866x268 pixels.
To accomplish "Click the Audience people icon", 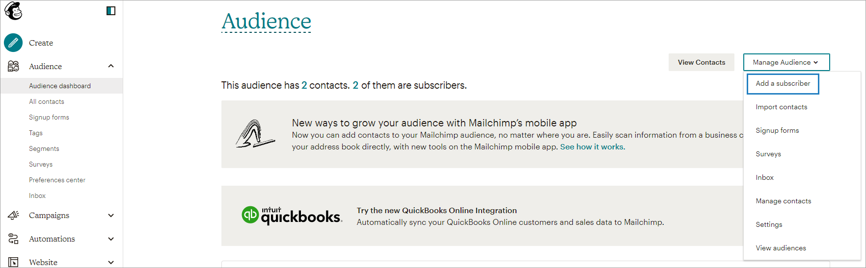I will (x=13, y=66).
